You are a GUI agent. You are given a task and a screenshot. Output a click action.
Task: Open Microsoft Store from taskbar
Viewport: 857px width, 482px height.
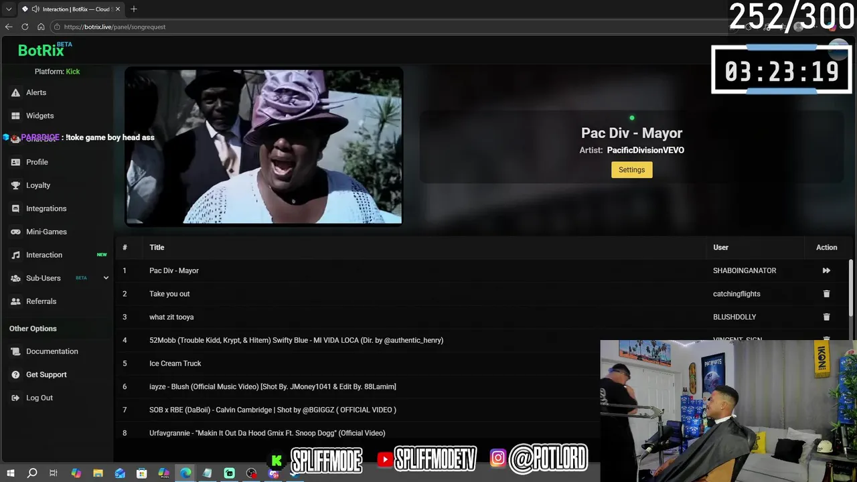142,473
